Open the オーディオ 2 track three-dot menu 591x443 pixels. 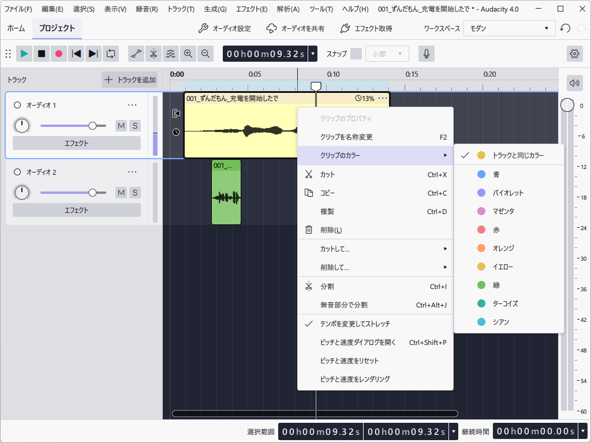point(132,172)
